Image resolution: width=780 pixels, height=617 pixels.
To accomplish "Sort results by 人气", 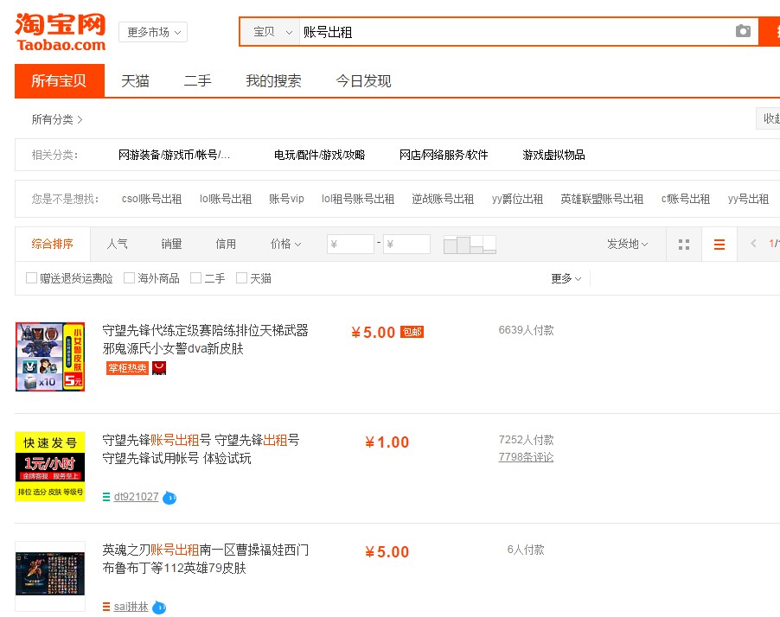I will click(x=118, y=244).
